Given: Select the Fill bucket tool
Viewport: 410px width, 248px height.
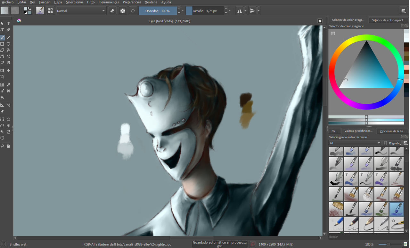Looking at the screenshot, I should click(2, 97).
